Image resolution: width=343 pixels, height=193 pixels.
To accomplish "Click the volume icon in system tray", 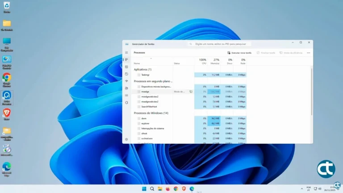I will click(320, 189).
